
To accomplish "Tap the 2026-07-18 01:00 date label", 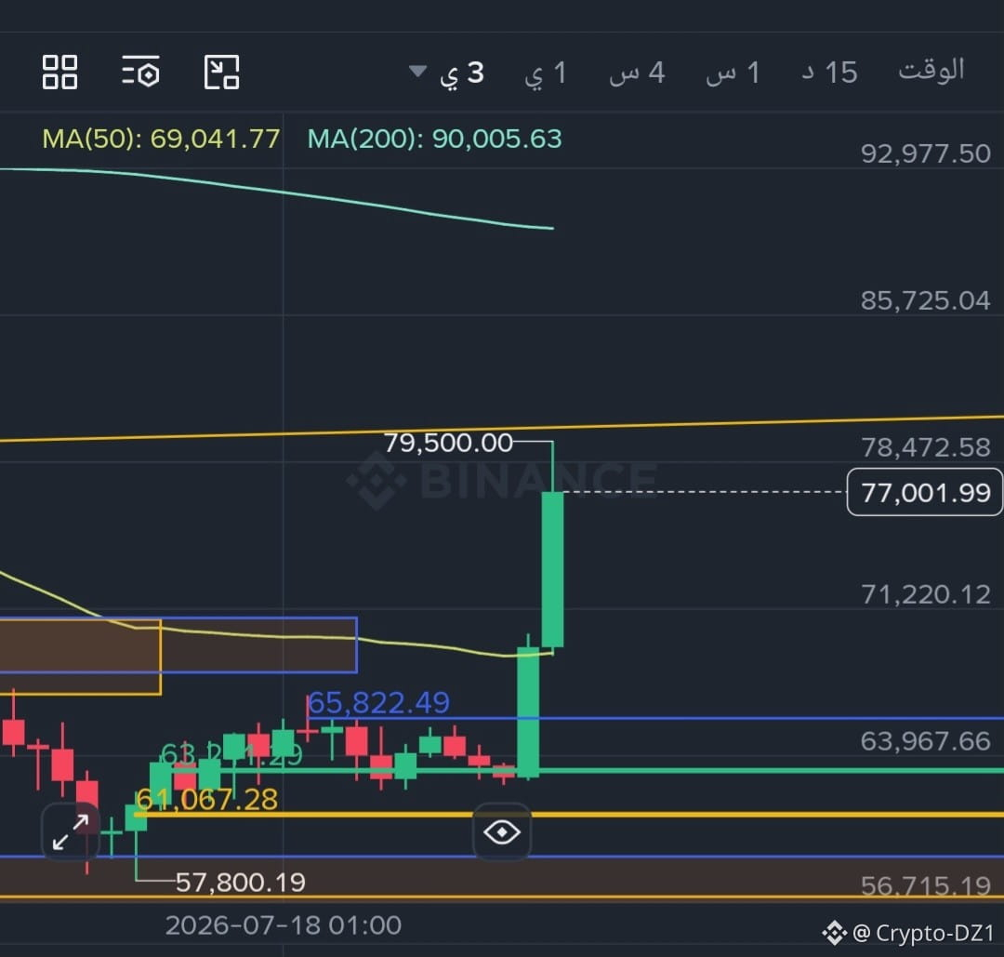I will [283, 925].
